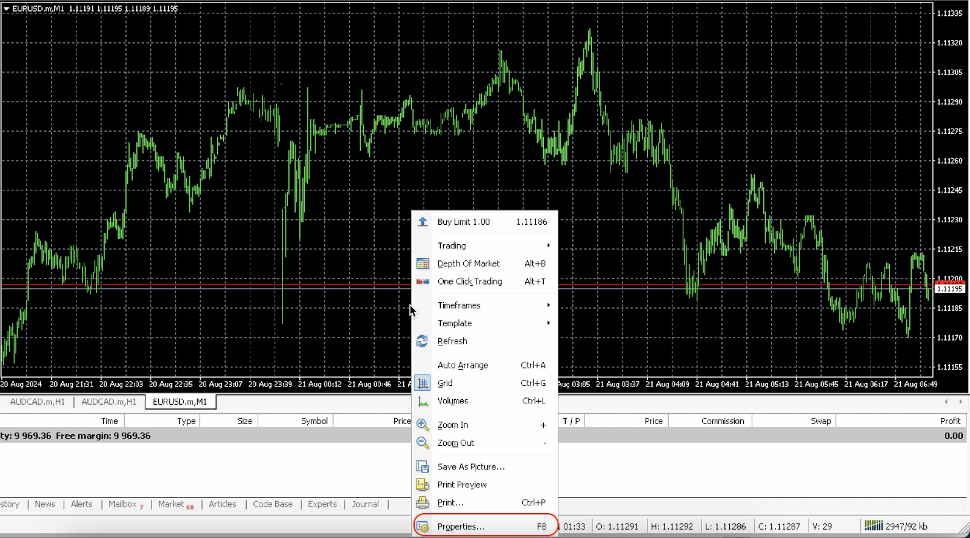Viewport: 970px width, 538px height.
Task: Choose Print Preview menu entry
Action: (484, 485)
